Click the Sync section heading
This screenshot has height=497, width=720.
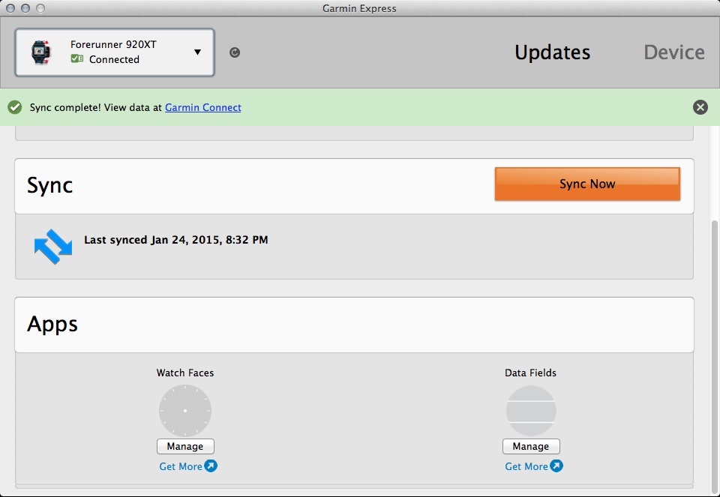click(x=49, y=185)
